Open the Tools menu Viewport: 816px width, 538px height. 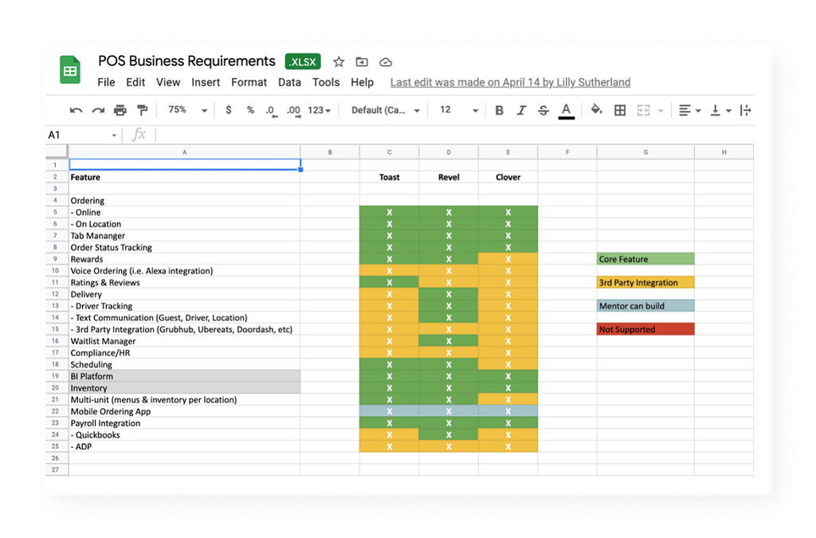click(x=326, y=82)
